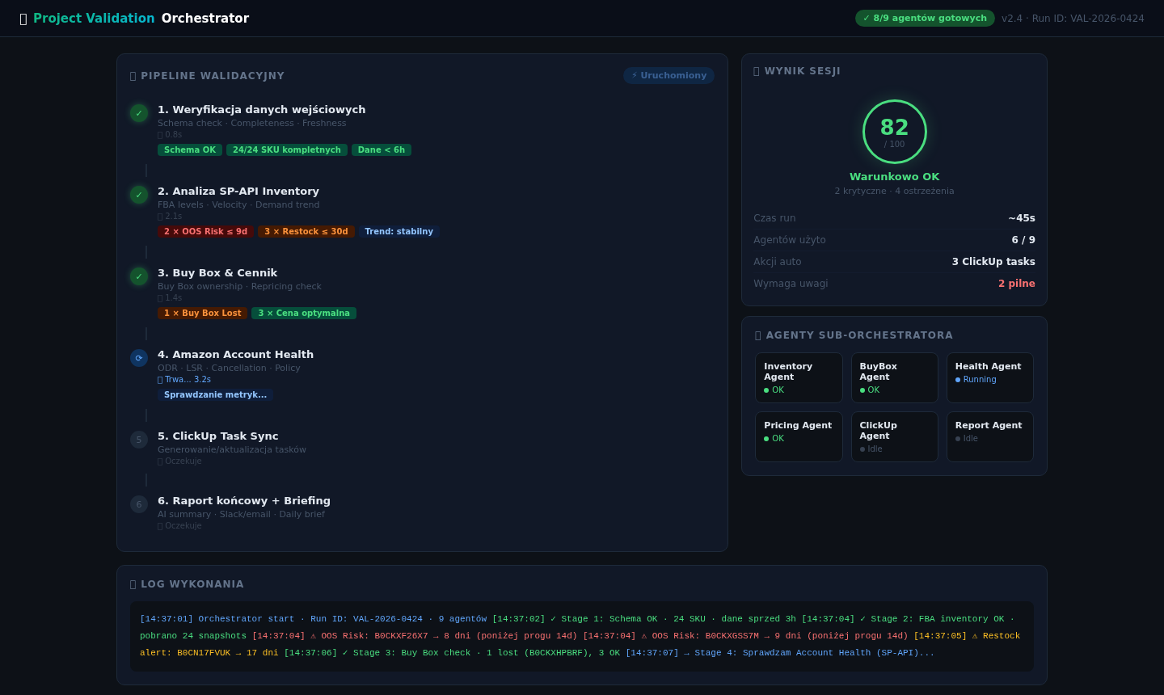The width and height of the screenshot is (1164, 695).
Task: Click the Orchestrator start log entry
Action: pos(314,619)
